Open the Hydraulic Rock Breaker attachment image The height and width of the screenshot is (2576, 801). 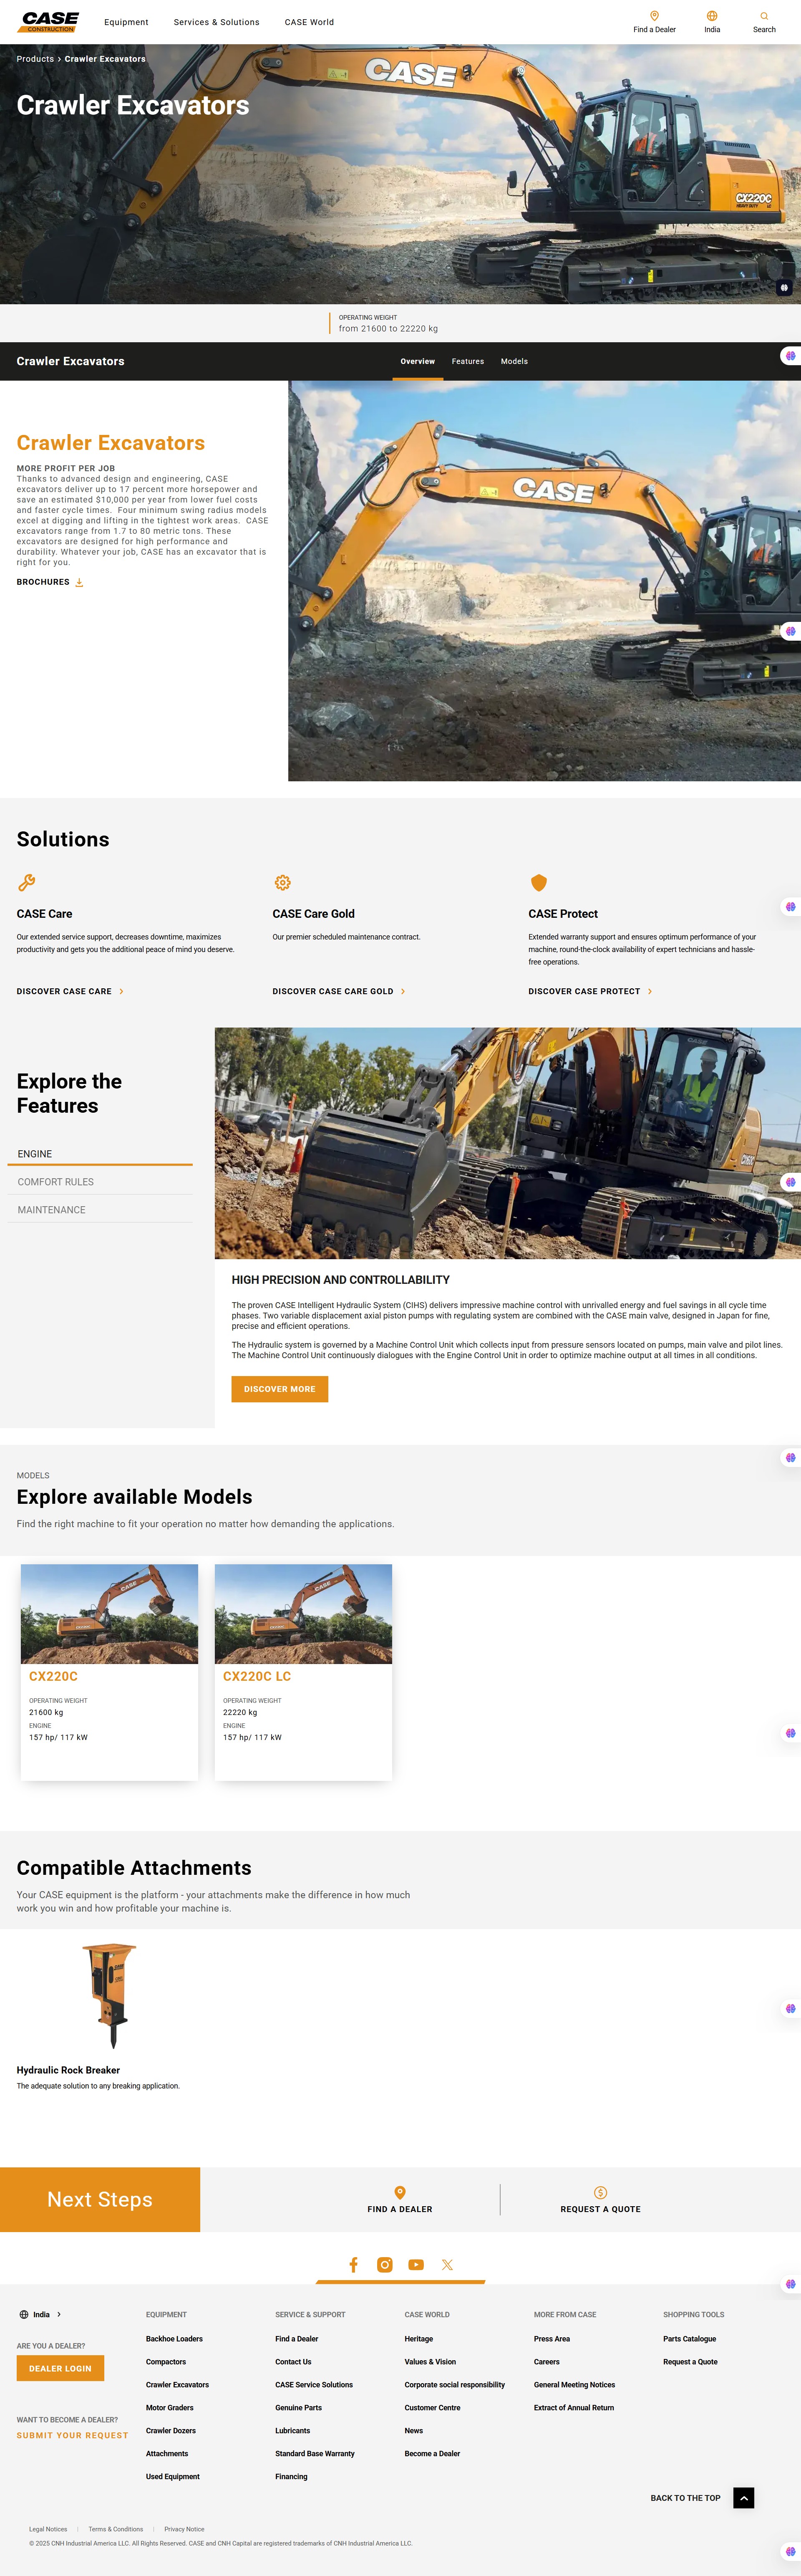[x=109, y=1995]
